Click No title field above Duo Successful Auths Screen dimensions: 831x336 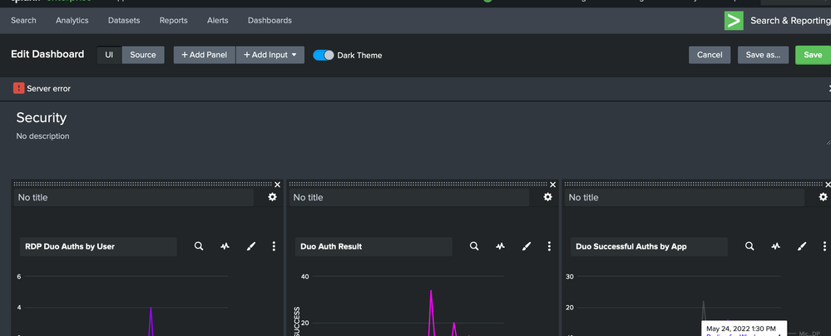pyautogui.click(x=685, y=197)
